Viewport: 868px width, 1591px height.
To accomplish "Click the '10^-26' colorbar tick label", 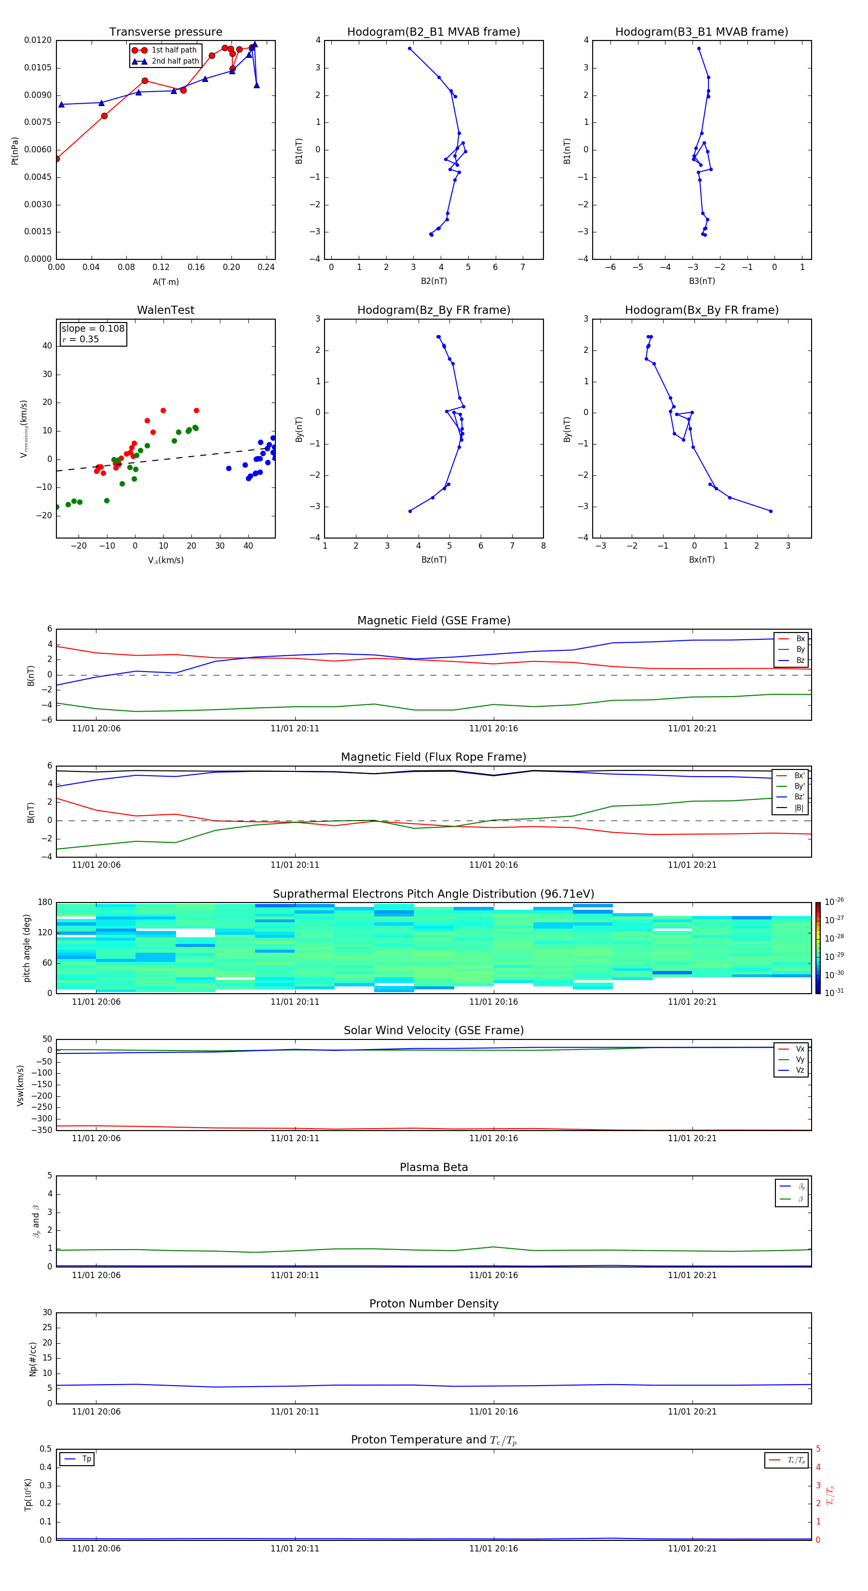I will (834, 902).
